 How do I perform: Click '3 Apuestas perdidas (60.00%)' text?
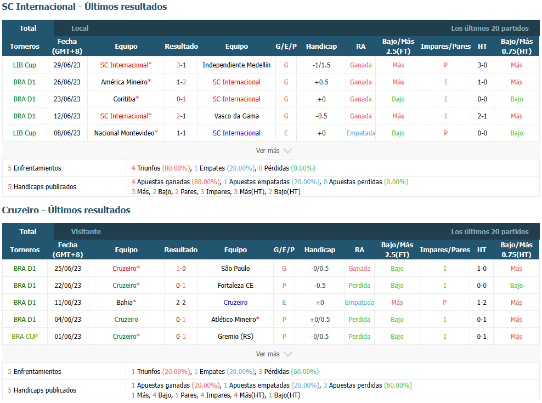[368, 385]
